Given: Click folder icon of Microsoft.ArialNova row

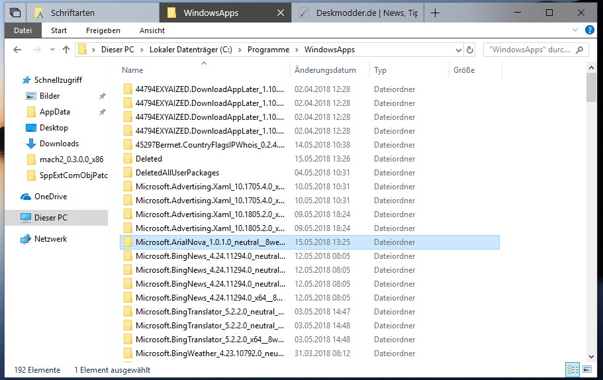Looking at the screenshot, I should coord(128,242).
